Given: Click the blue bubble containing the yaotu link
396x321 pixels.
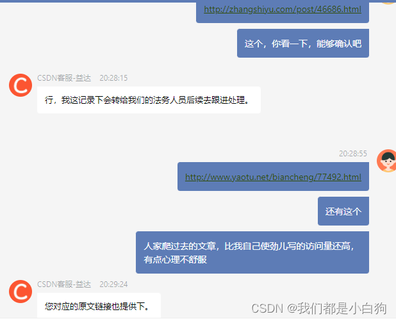Looking at the screenshot, I should [273, 177].
